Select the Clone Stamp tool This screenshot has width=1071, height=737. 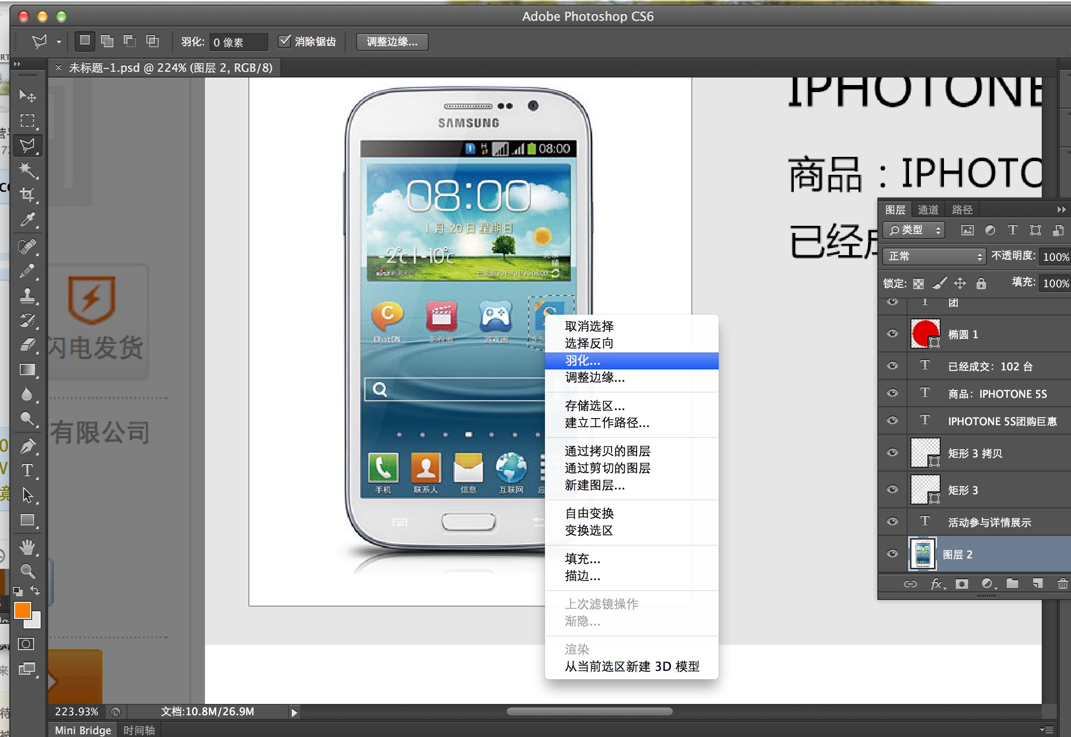27,296
